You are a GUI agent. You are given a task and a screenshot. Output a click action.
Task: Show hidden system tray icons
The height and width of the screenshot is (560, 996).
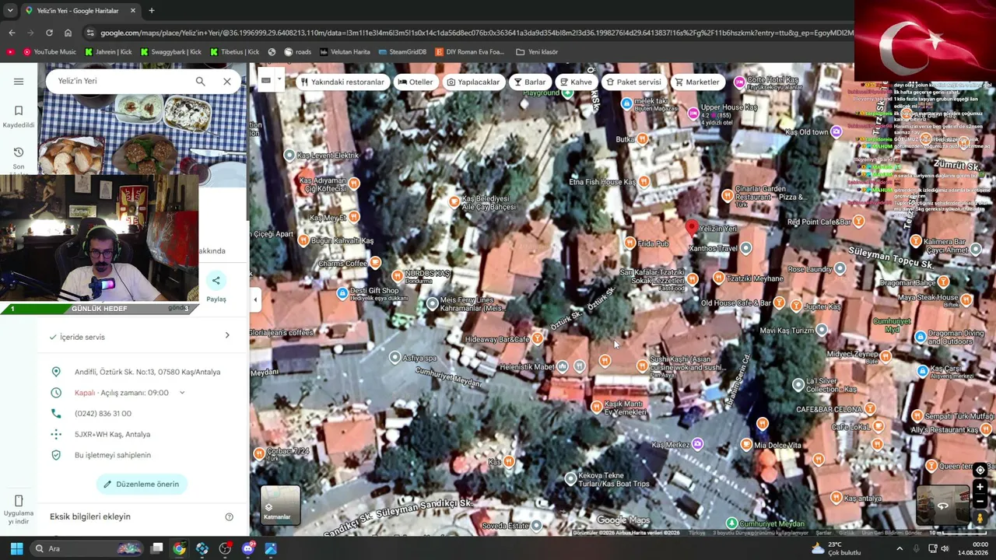click(x=900, y=548)
